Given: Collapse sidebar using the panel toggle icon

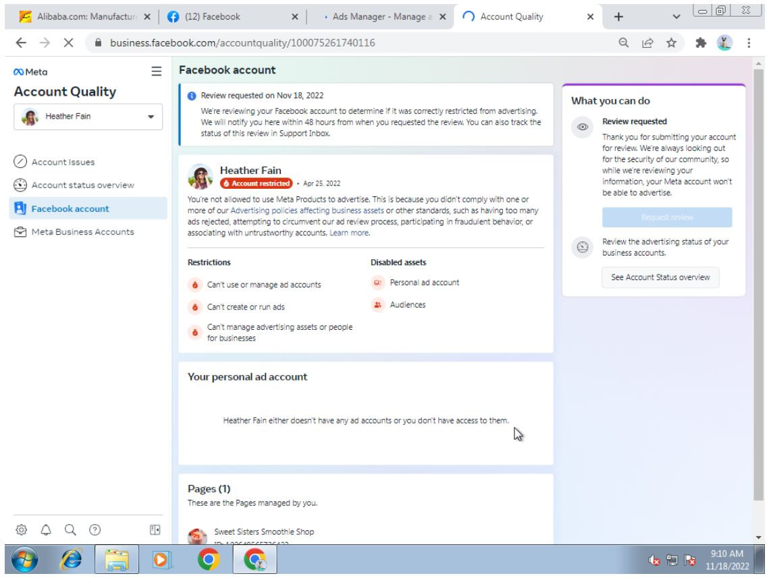Looking at the screenshot, I should coord(155,529).
